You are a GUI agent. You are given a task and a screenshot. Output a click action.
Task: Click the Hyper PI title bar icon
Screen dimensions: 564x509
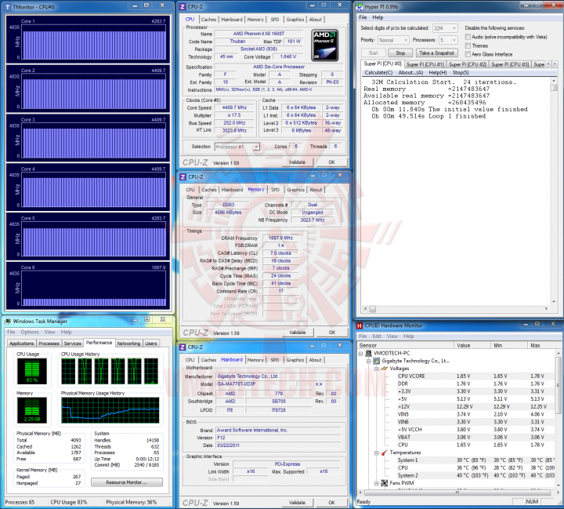pyautogui.click(x=360, y=6)
